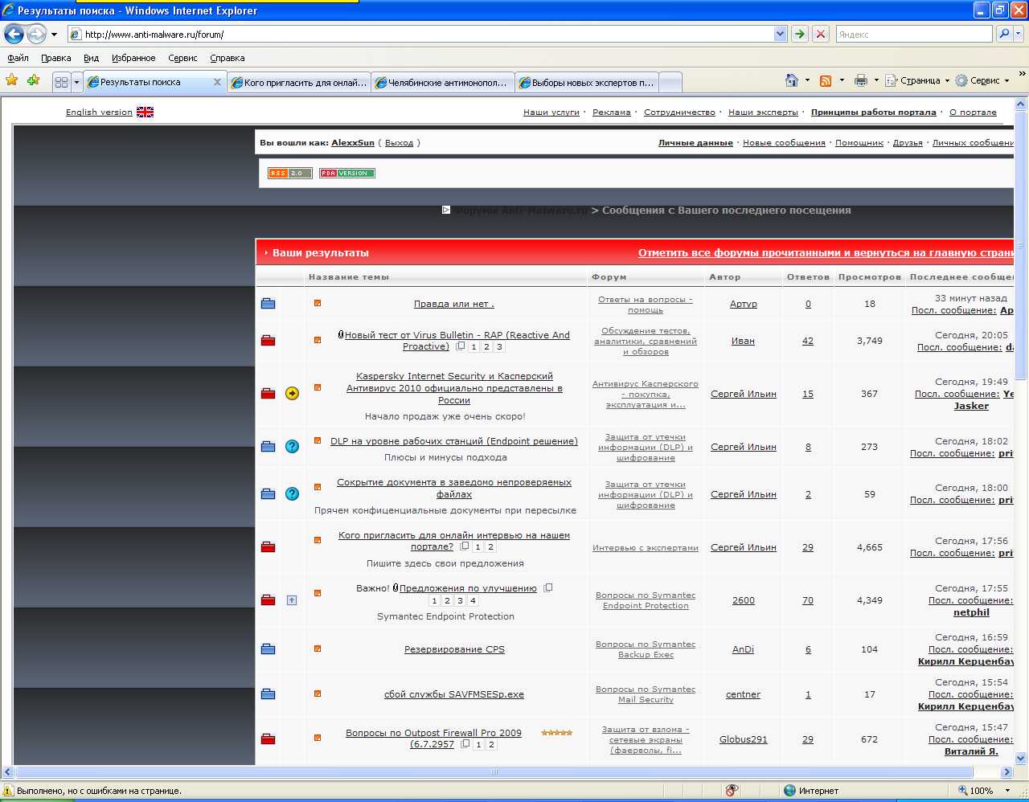Screen dimensions: 1029x802
Task: Click the Выход logout link
Action: (399, 143)
